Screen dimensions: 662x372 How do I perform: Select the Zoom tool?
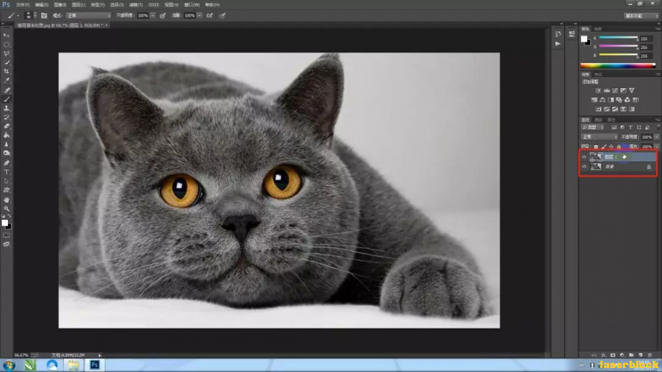pos(7,209)
